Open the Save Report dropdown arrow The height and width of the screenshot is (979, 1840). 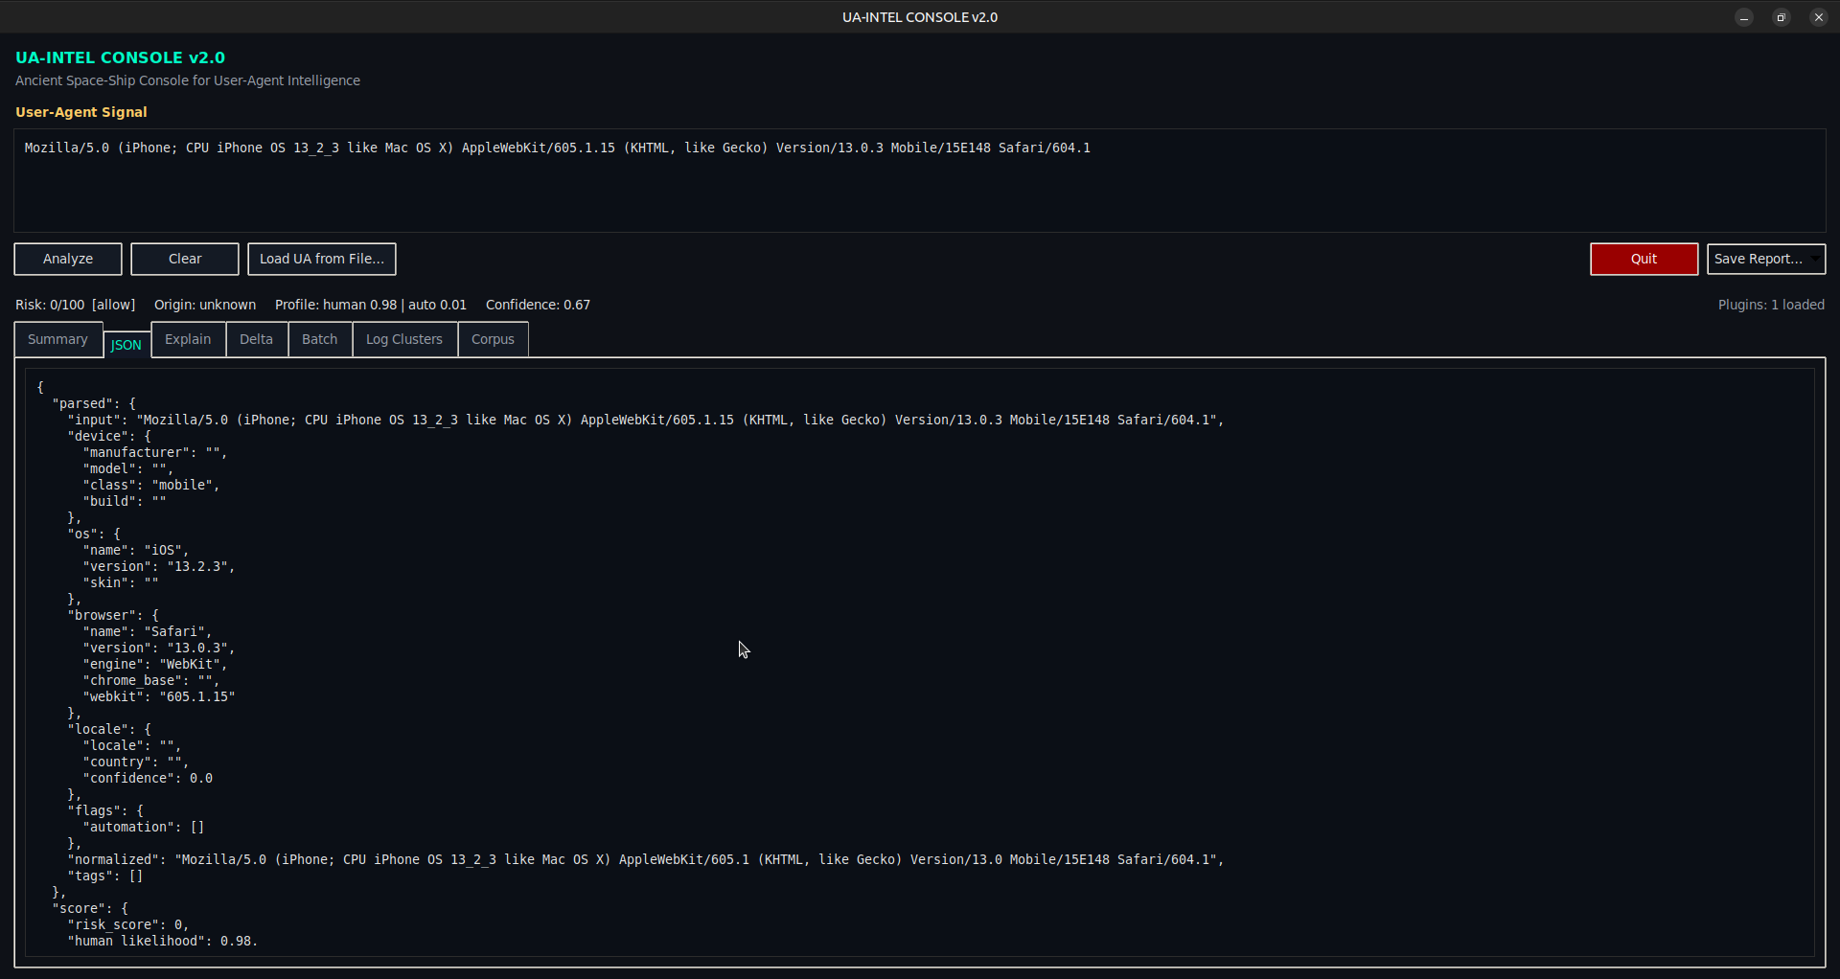pyautogui.click(x=1815, y=259)
